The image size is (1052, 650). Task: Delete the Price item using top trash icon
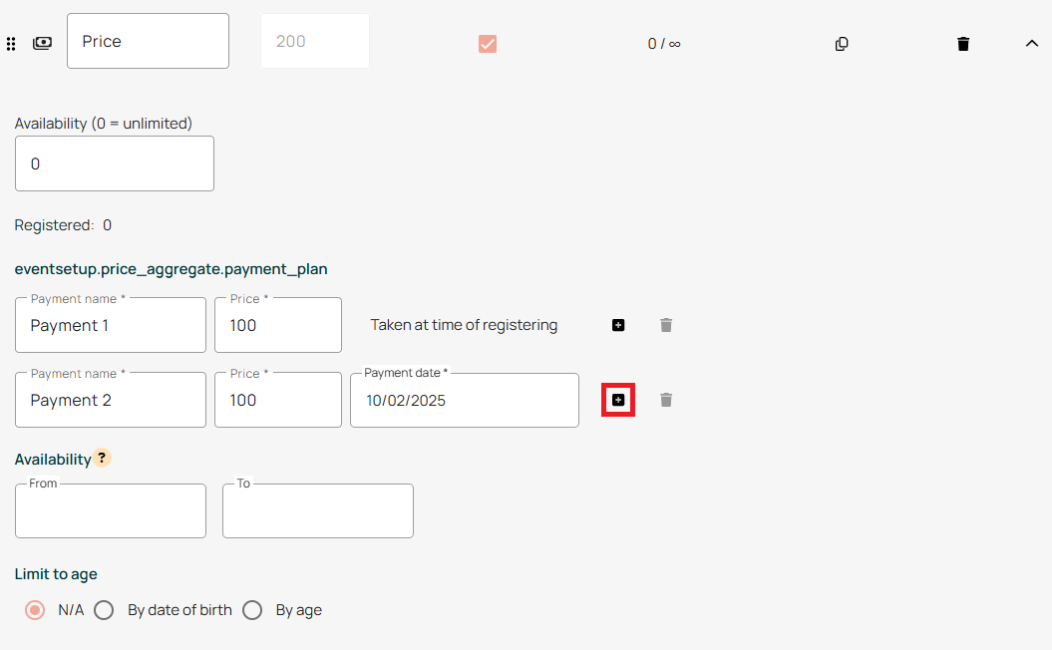[963, 44]
